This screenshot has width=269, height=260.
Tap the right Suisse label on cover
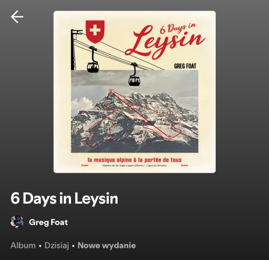[184, 165]
